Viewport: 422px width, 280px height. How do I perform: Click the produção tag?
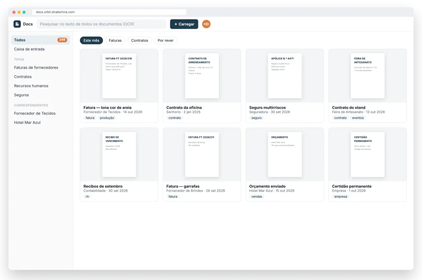pos(107,118)
